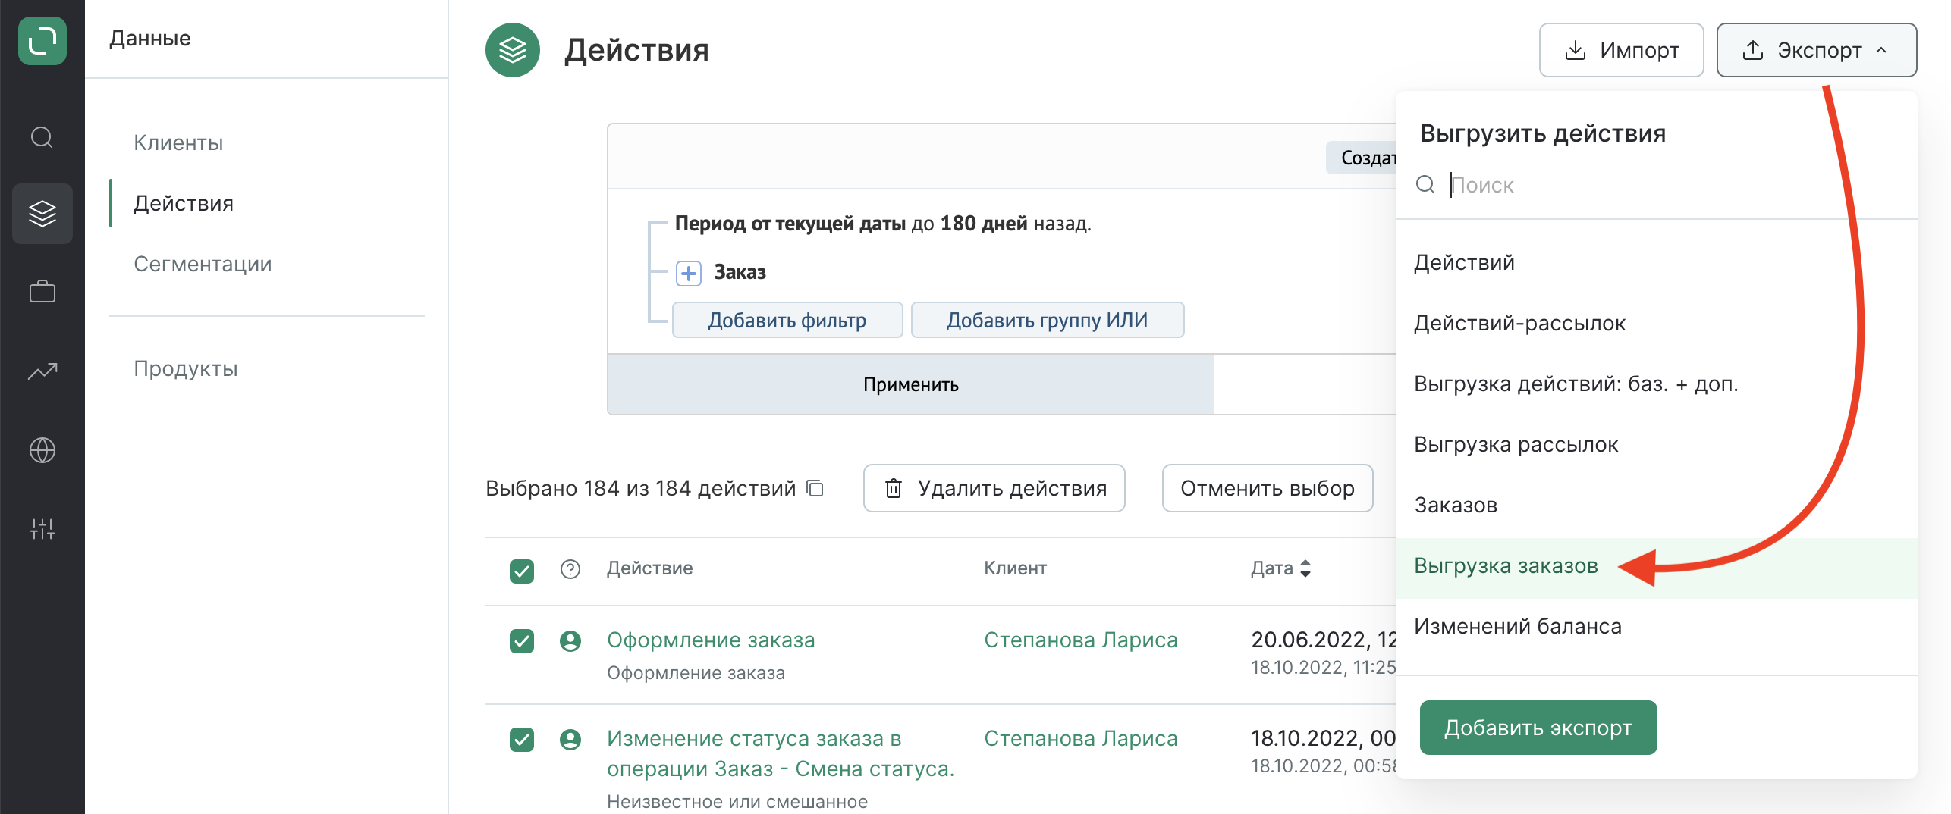Click the Действие column header
The height and width of the screenshot is (814, 1951).
[x=649, y=568]
